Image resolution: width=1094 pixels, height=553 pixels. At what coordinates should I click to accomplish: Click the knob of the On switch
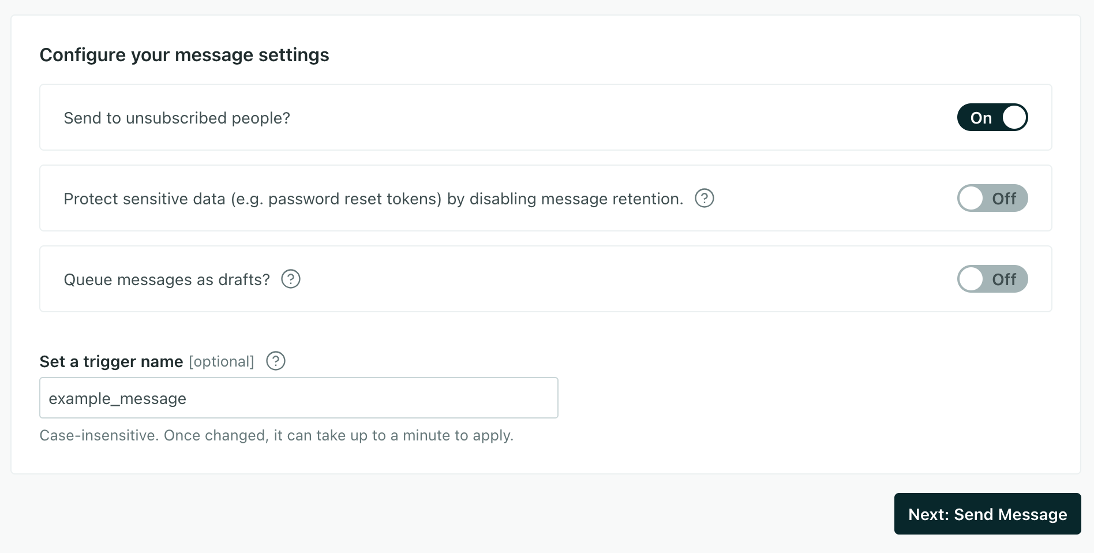1013,117
